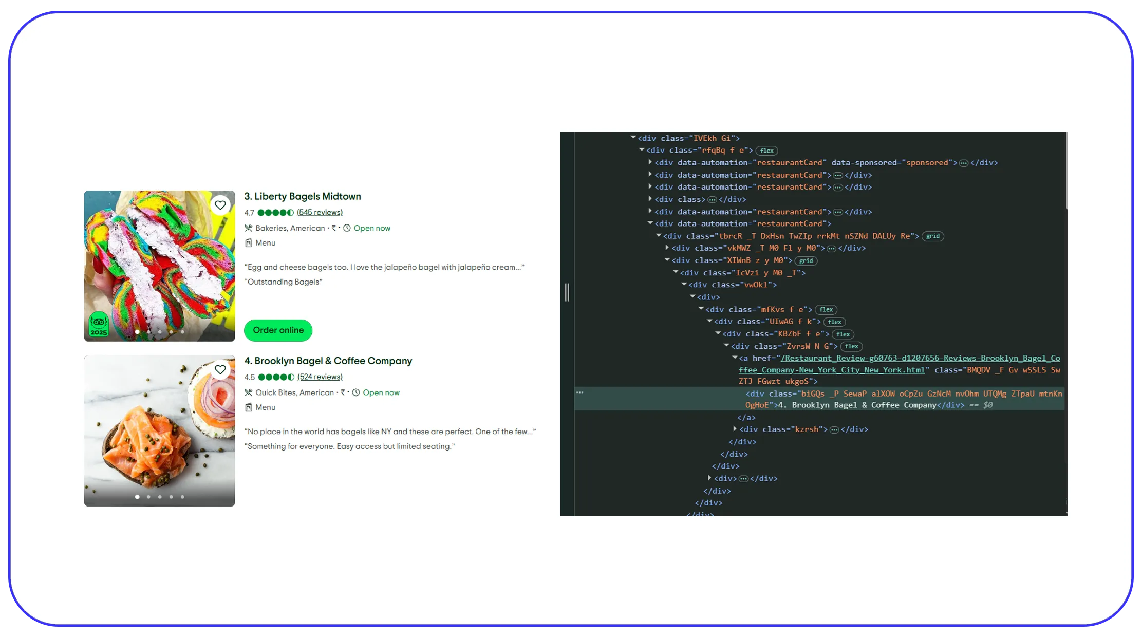Click the "Something for everyone" review snippet
This screenshot has width=1142, height=637.
349,446
